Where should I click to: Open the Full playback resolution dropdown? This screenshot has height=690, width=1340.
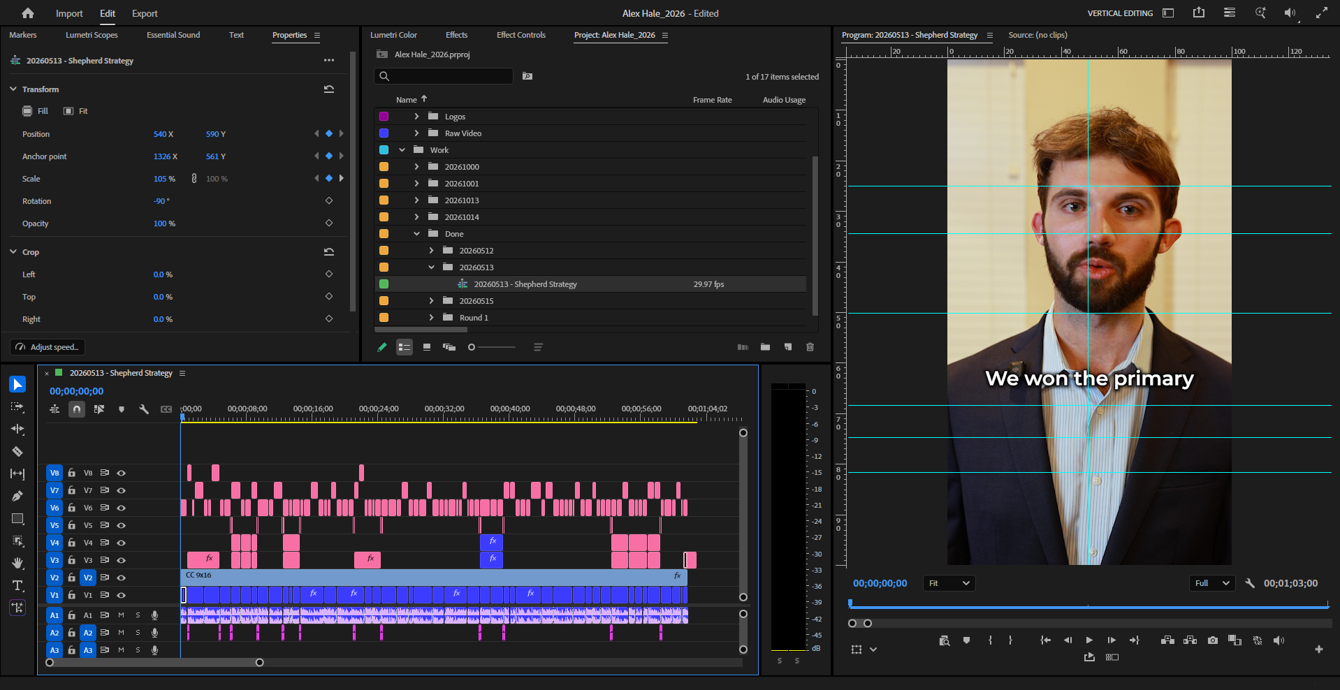[x=1212, y=583]
